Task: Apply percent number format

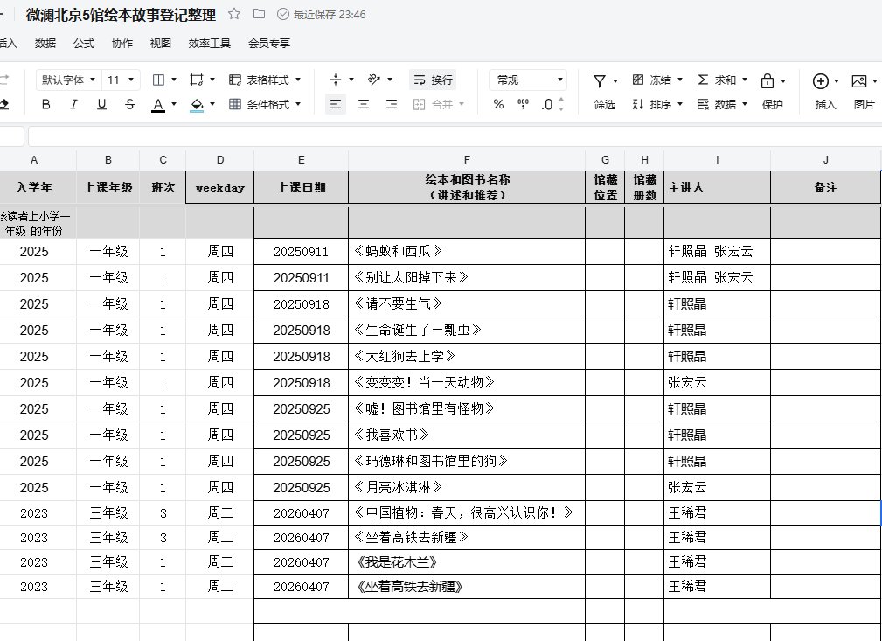Action: pos(498,105)
